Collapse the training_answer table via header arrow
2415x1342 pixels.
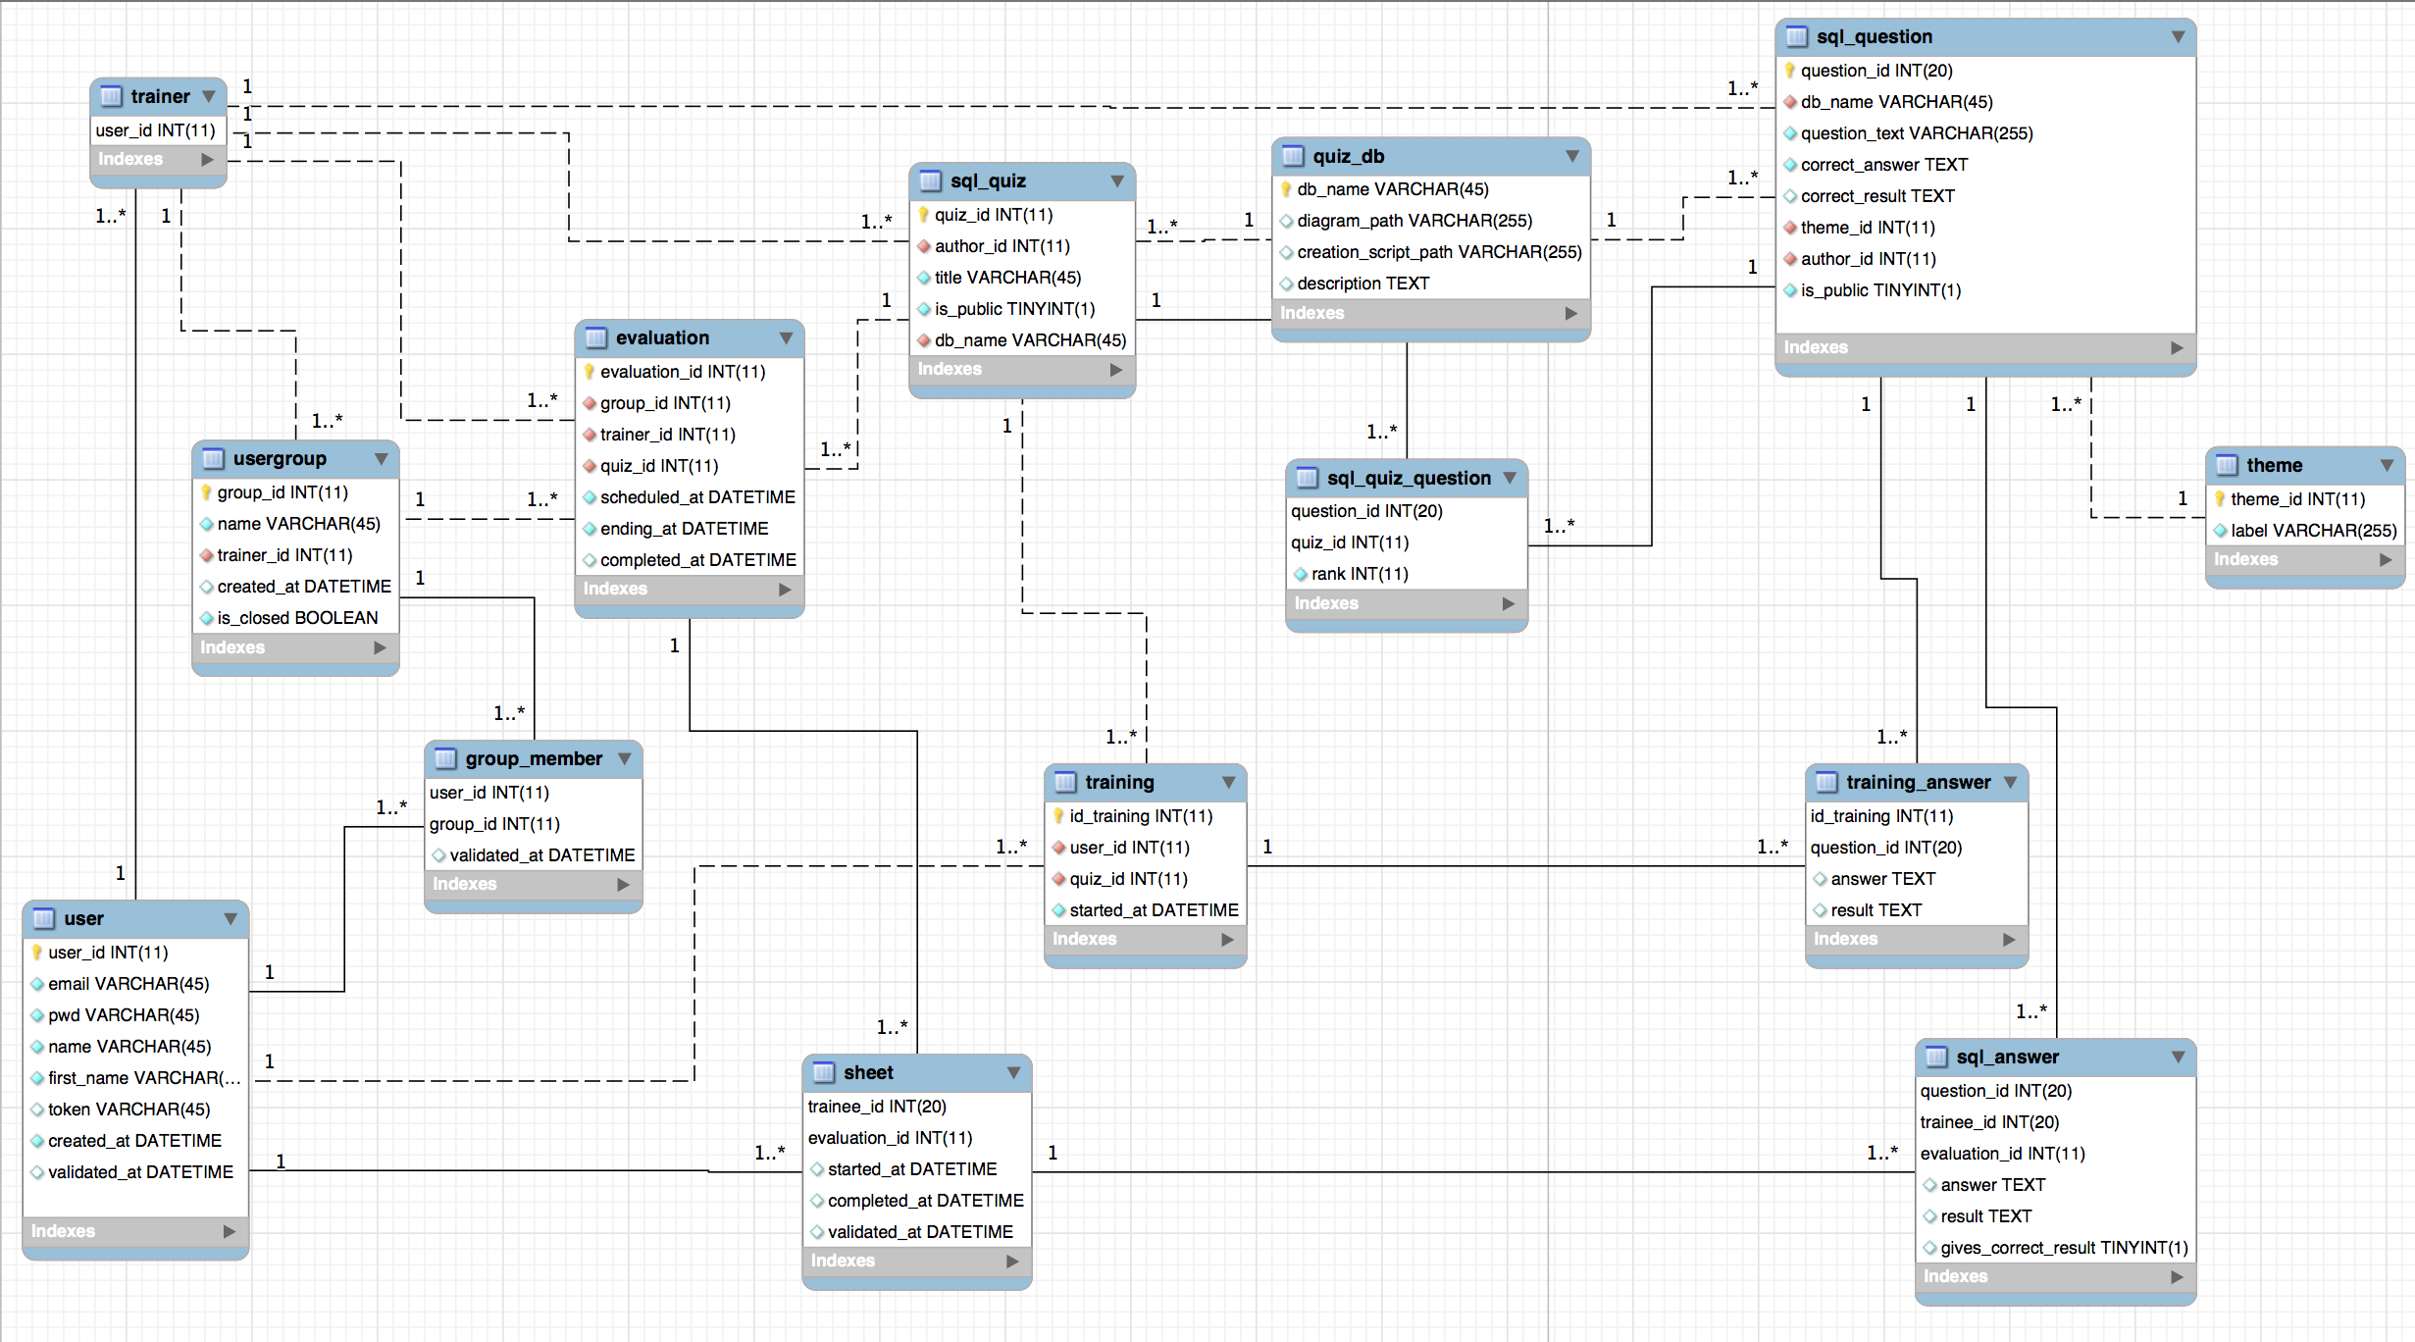tap(2011, 782)
